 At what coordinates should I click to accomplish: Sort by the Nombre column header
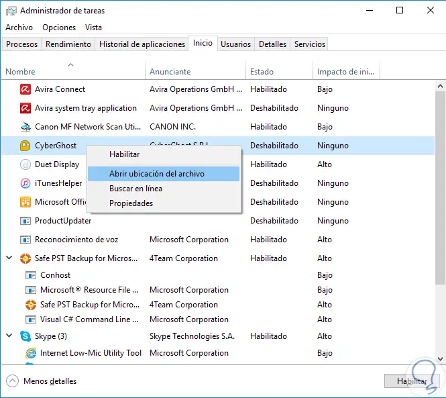(73, 71)
